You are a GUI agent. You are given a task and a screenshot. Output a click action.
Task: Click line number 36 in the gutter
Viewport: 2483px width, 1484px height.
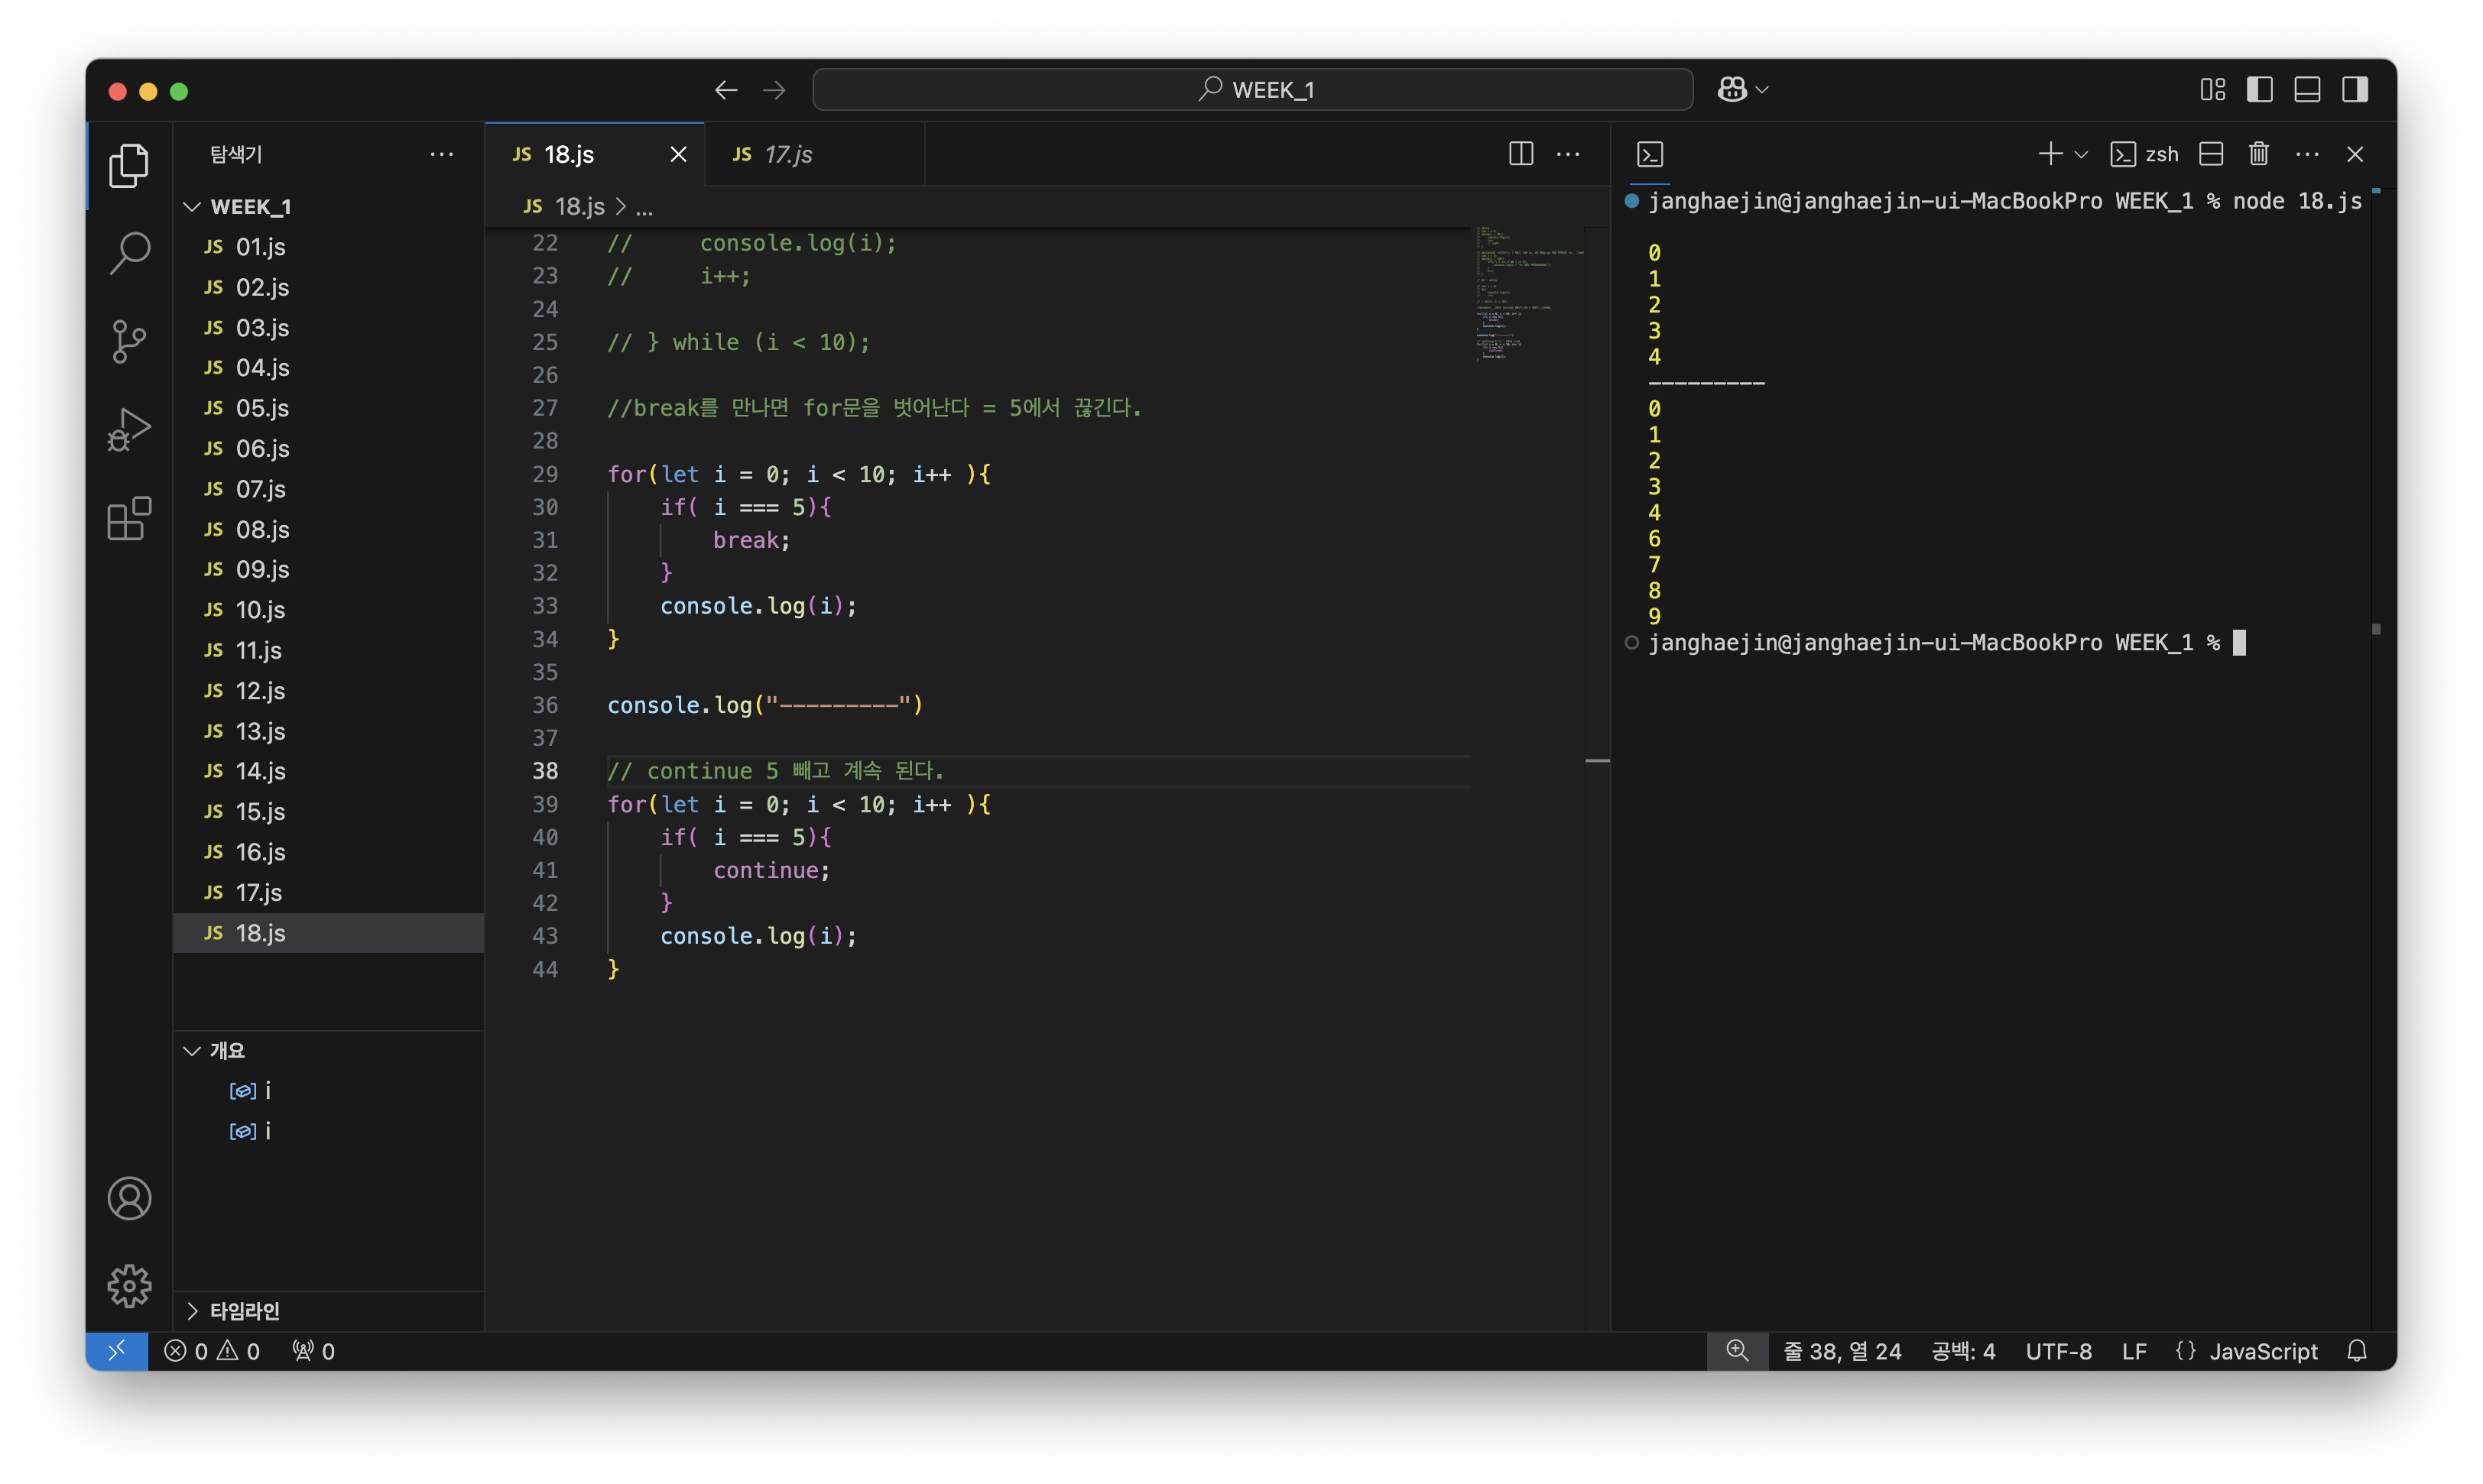point(545,706)
